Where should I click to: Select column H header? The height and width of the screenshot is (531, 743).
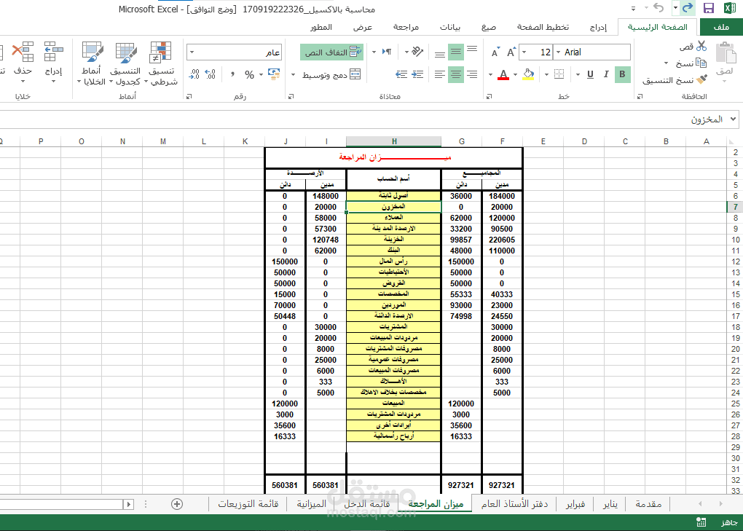click(x=394, y=141)
